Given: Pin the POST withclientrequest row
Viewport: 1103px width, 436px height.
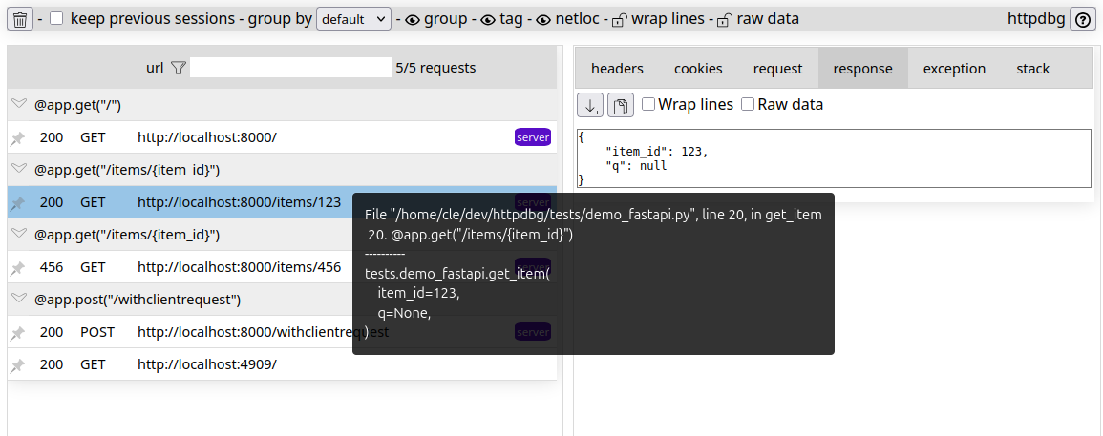Looking at the screenshot, I should click(x=17, y=333).
